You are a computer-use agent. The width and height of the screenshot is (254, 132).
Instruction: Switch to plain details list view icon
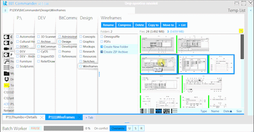pyautogui.click(x=174, y=111)
